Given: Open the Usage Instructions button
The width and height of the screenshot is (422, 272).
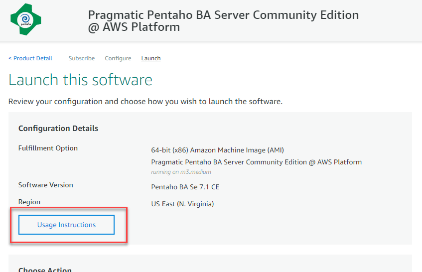Looking at the screenshot, I should (66, 225).
